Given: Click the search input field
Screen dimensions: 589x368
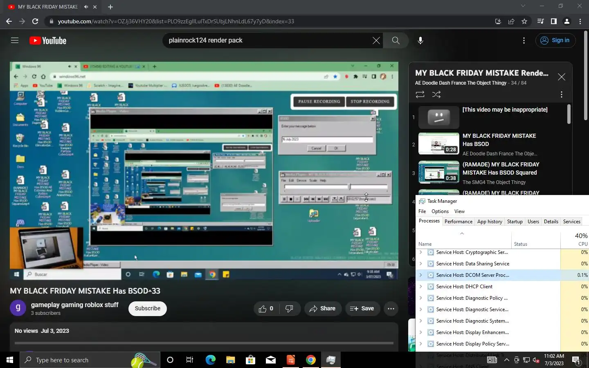Looking at the screenshot, I should click(x=268, y=40).
